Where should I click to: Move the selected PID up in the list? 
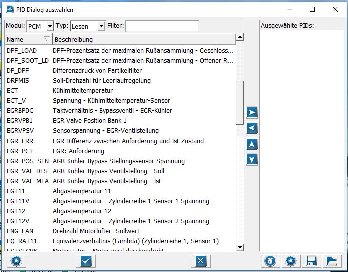pyautogui.click(x=252, y=144)
